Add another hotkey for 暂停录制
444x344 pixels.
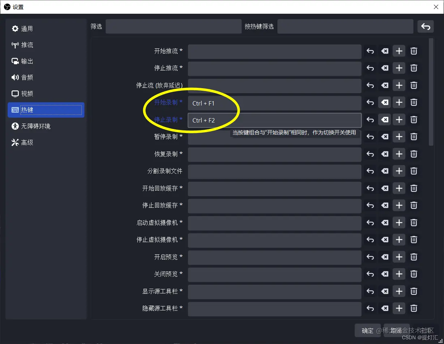tap(399, 137)
